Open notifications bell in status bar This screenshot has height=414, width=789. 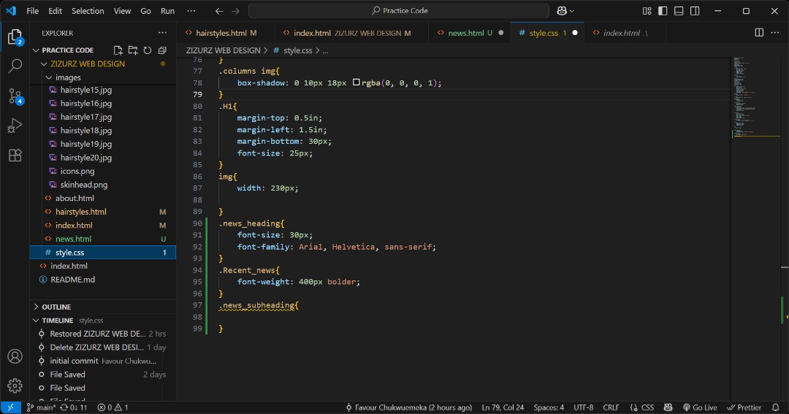tap(775, 407)
